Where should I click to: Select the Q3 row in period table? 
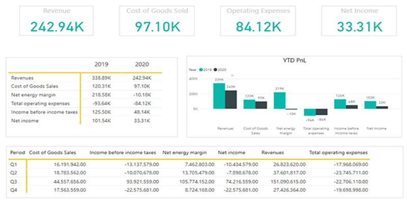click(13, 181)
